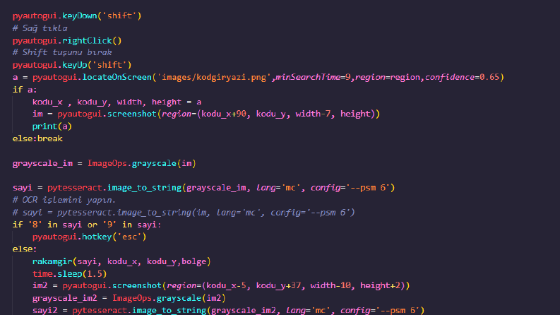Screen dimensions: 560x315
Task: Click the comment '# OCR işlemini yapın.'
Action: [64, 200]
